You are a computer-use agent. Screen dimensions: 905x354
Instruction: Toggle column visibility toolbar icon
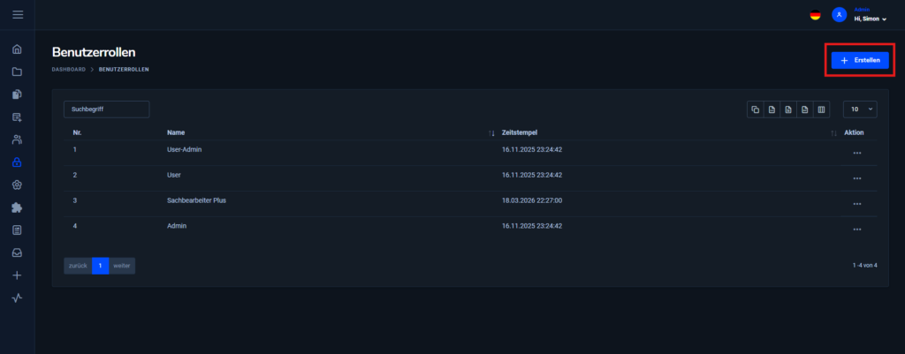click(x=821, y=109)
